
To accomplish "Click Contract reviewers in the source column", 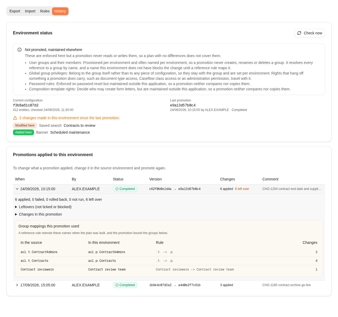I will click(x=37, y=269).
